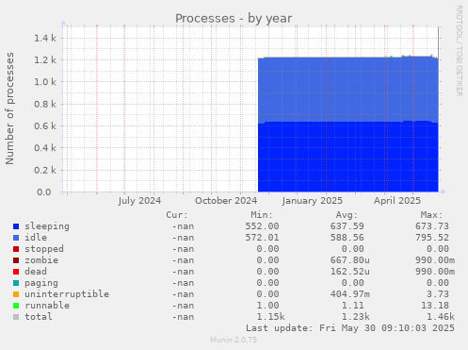Click the sleeping max value 673.73
This screenshot has height=350, width=468.
(432, 226)
